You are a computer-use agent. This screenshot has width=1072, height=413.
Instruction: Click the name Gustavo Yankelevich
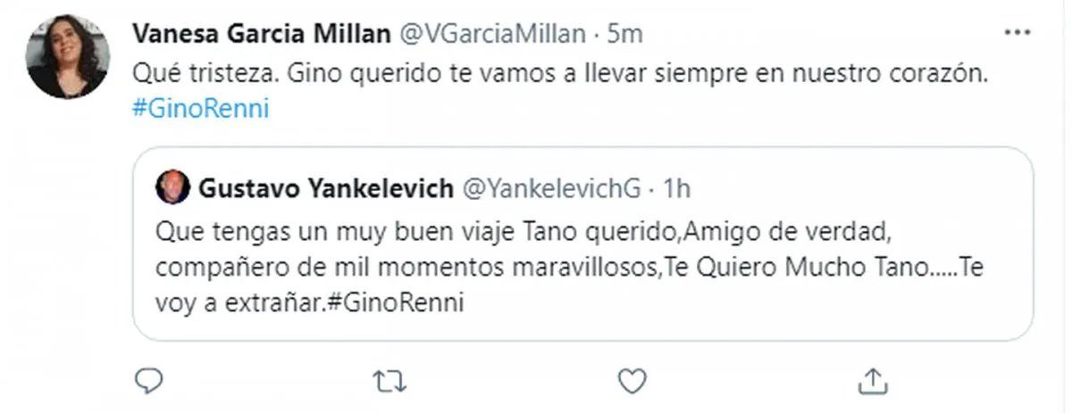[x=325, y=188]
